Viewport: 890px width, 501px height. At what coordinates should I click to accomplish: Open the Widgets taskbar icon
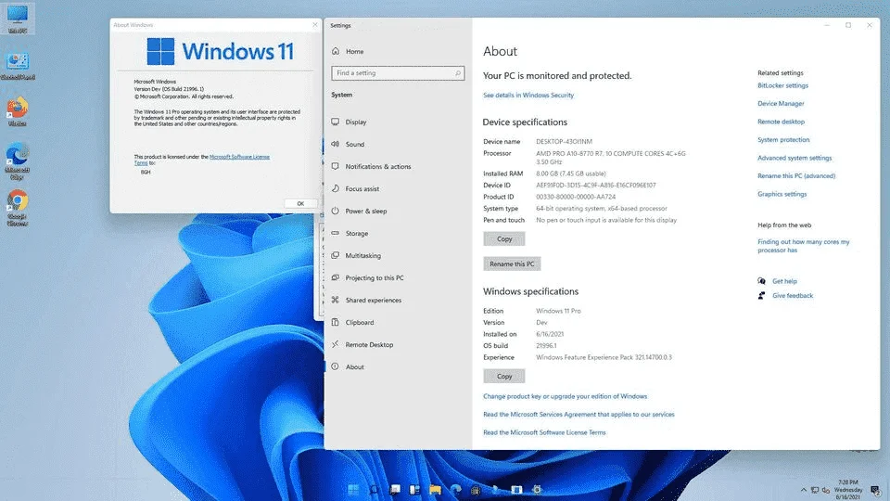click(x=415, y=490)
